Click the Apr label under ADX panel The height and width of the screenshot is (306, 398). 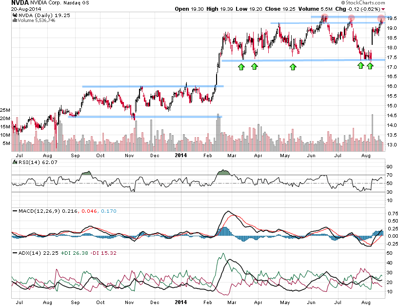258,302
